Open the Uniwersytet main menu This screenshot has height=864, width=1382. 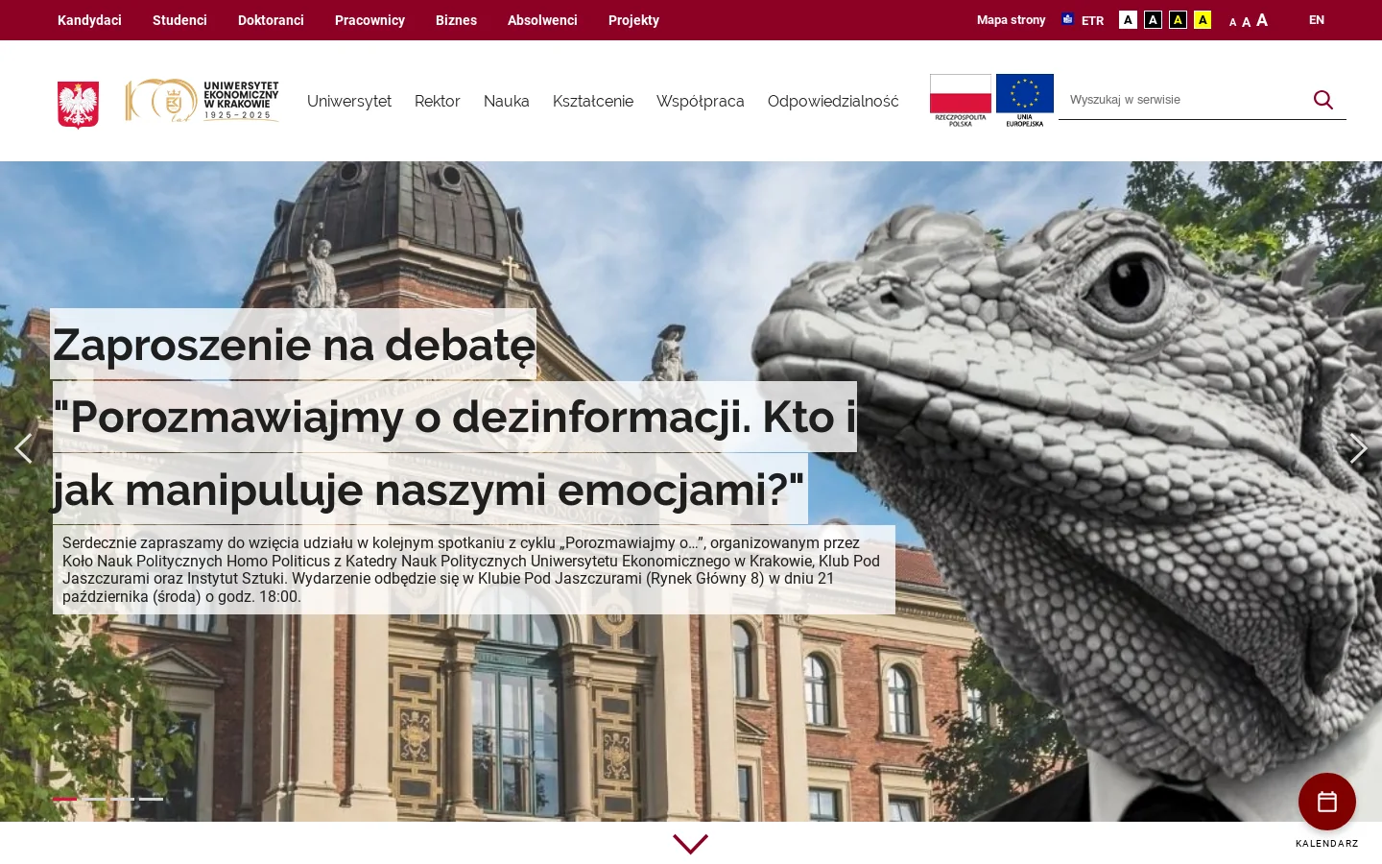click(349, 101)
